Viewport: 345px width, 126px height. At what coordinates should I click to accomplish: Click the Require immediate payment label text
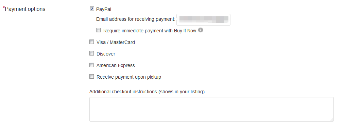[x=150, y=31]
